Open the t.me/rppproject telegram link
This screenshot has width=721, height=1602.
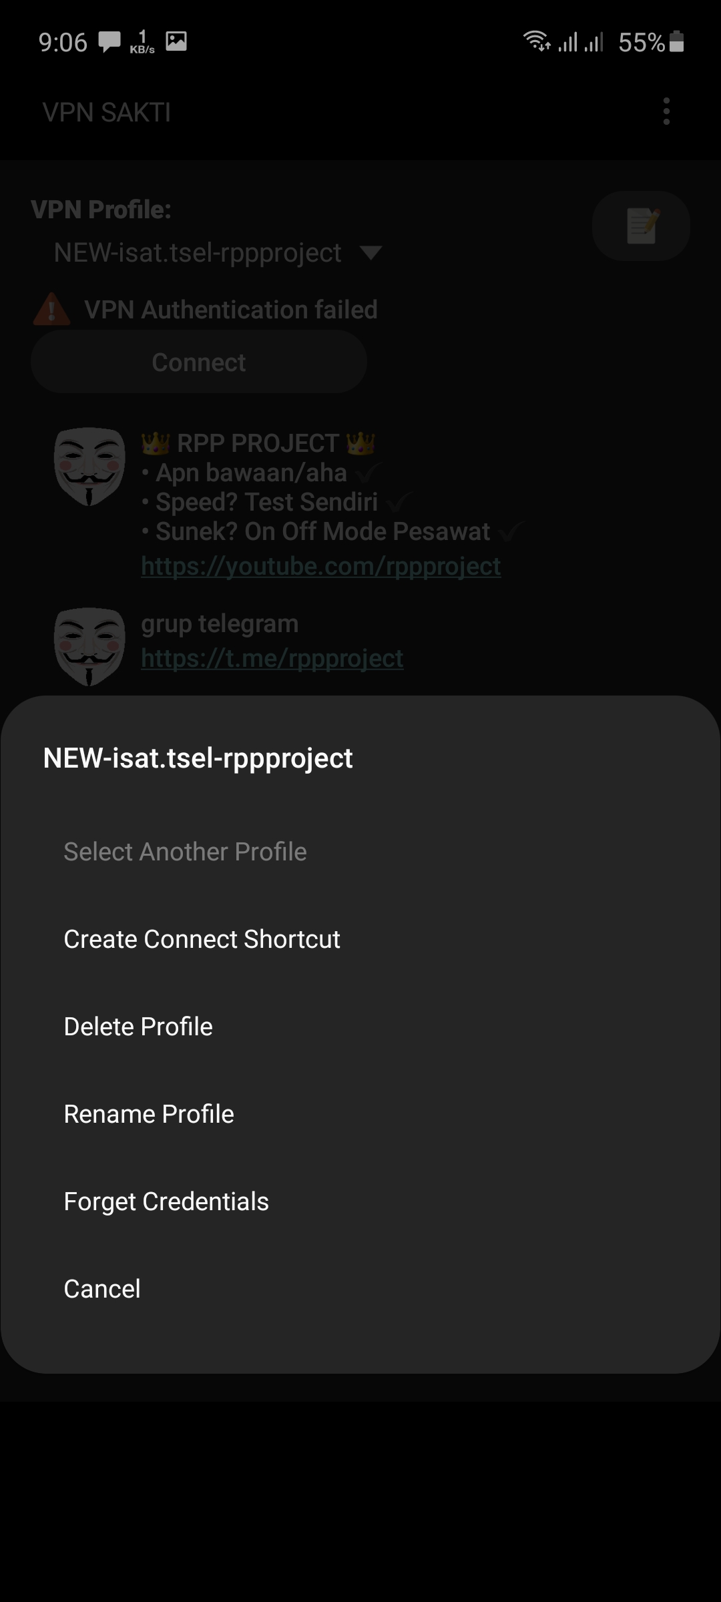point(272,658)
